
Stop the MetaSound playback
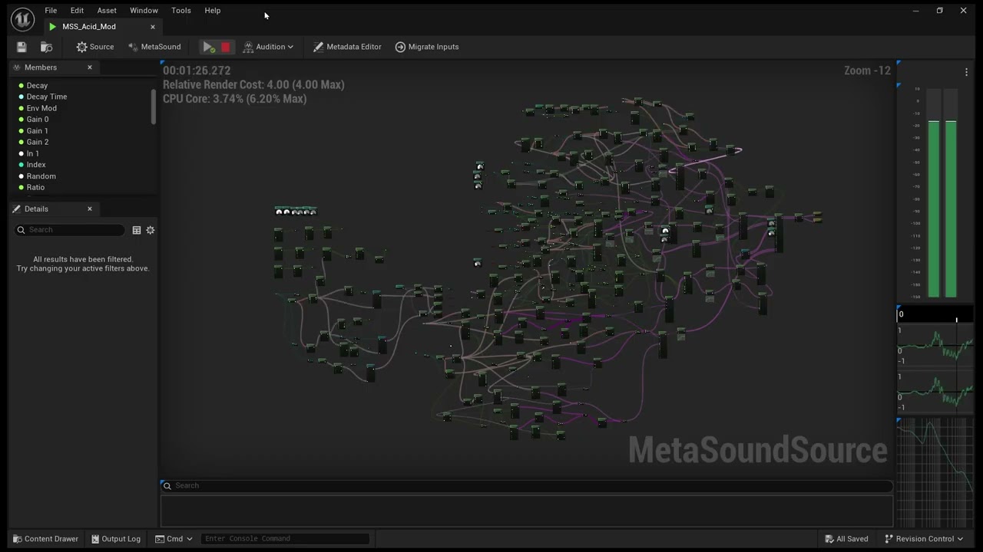tap(225, 47)
